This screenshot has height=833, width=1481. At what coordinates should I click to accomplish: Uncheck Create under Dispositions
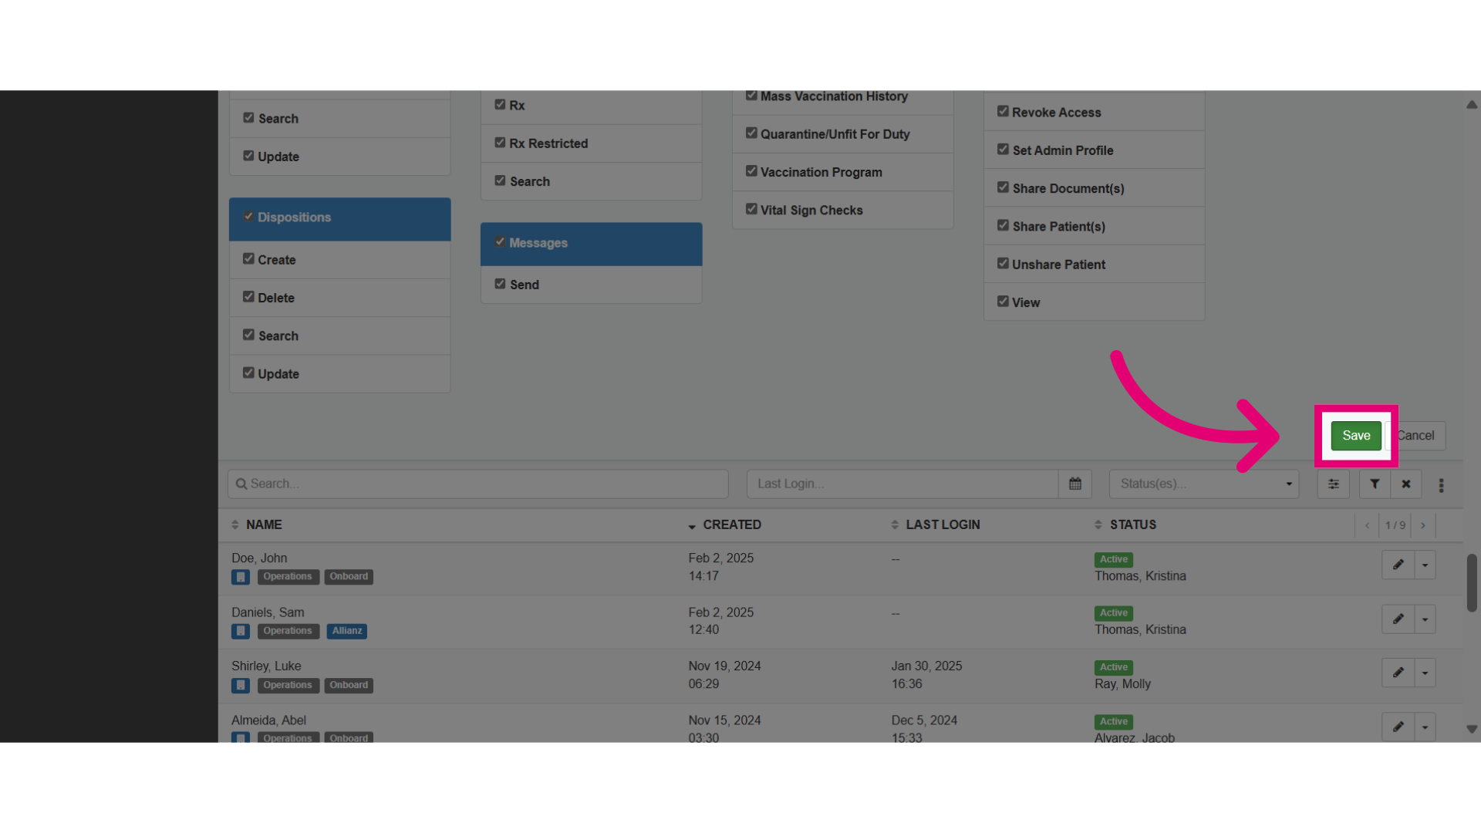point(248,259)
